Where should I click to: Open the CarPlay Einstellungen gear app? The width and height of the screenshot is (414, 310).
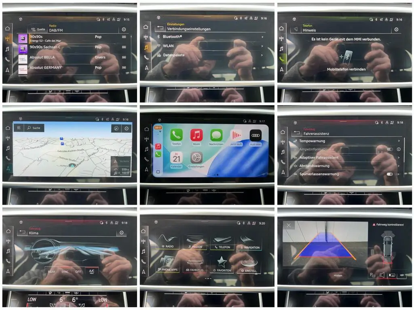point(196,157)
